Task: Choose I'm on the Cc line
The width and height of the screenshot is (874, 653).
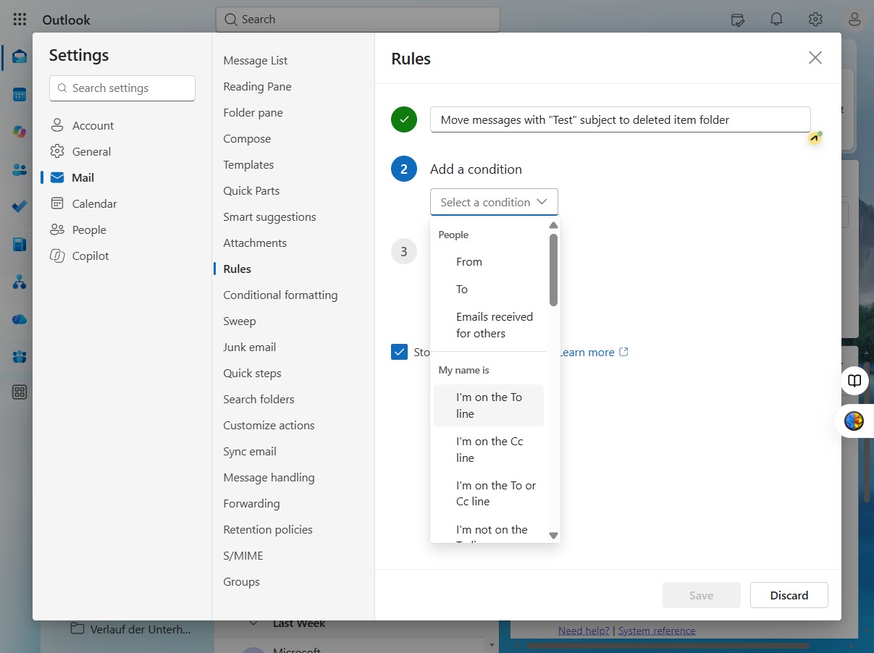Action: (489, 450)
